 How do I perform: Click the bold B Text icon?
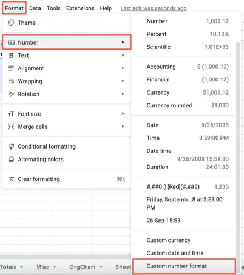11,56
